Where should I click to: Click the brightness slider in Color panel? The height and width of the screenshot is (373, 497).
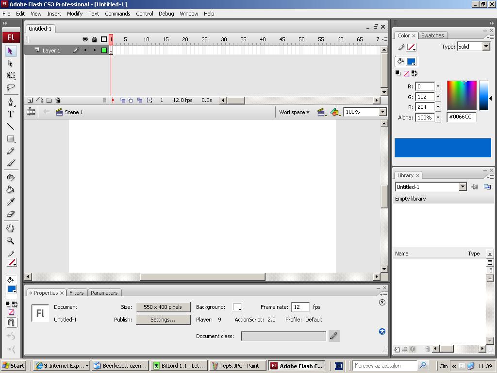pos(484,95)
